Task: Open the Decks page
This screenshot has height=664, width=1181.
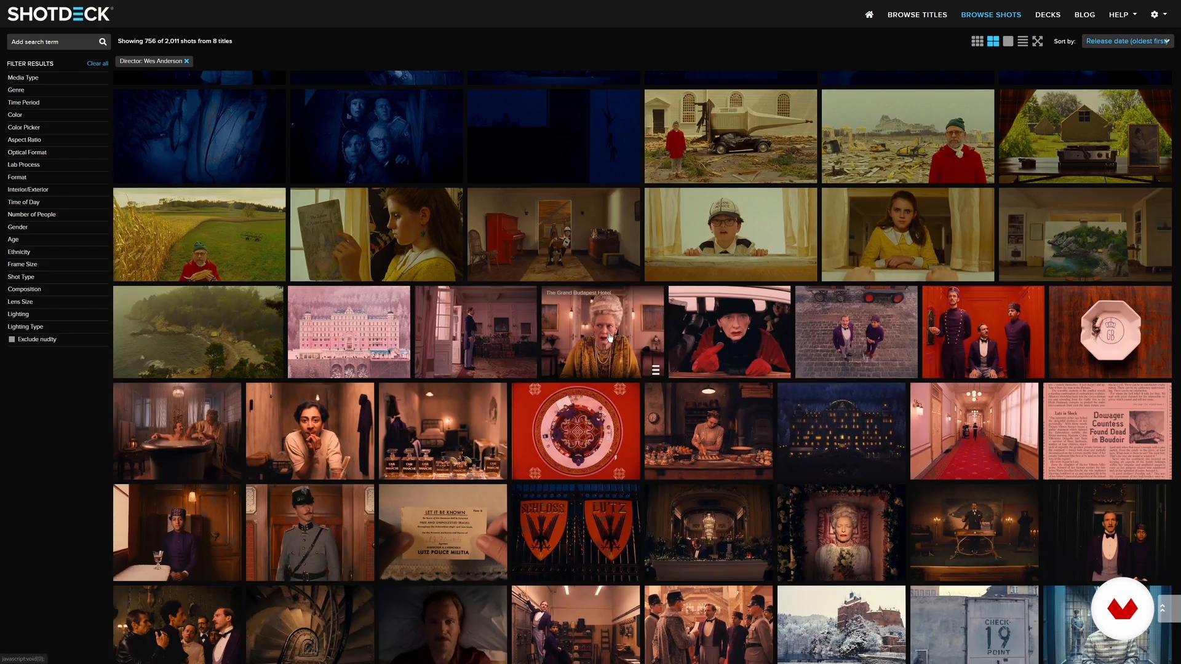Action: (1048, 15)
